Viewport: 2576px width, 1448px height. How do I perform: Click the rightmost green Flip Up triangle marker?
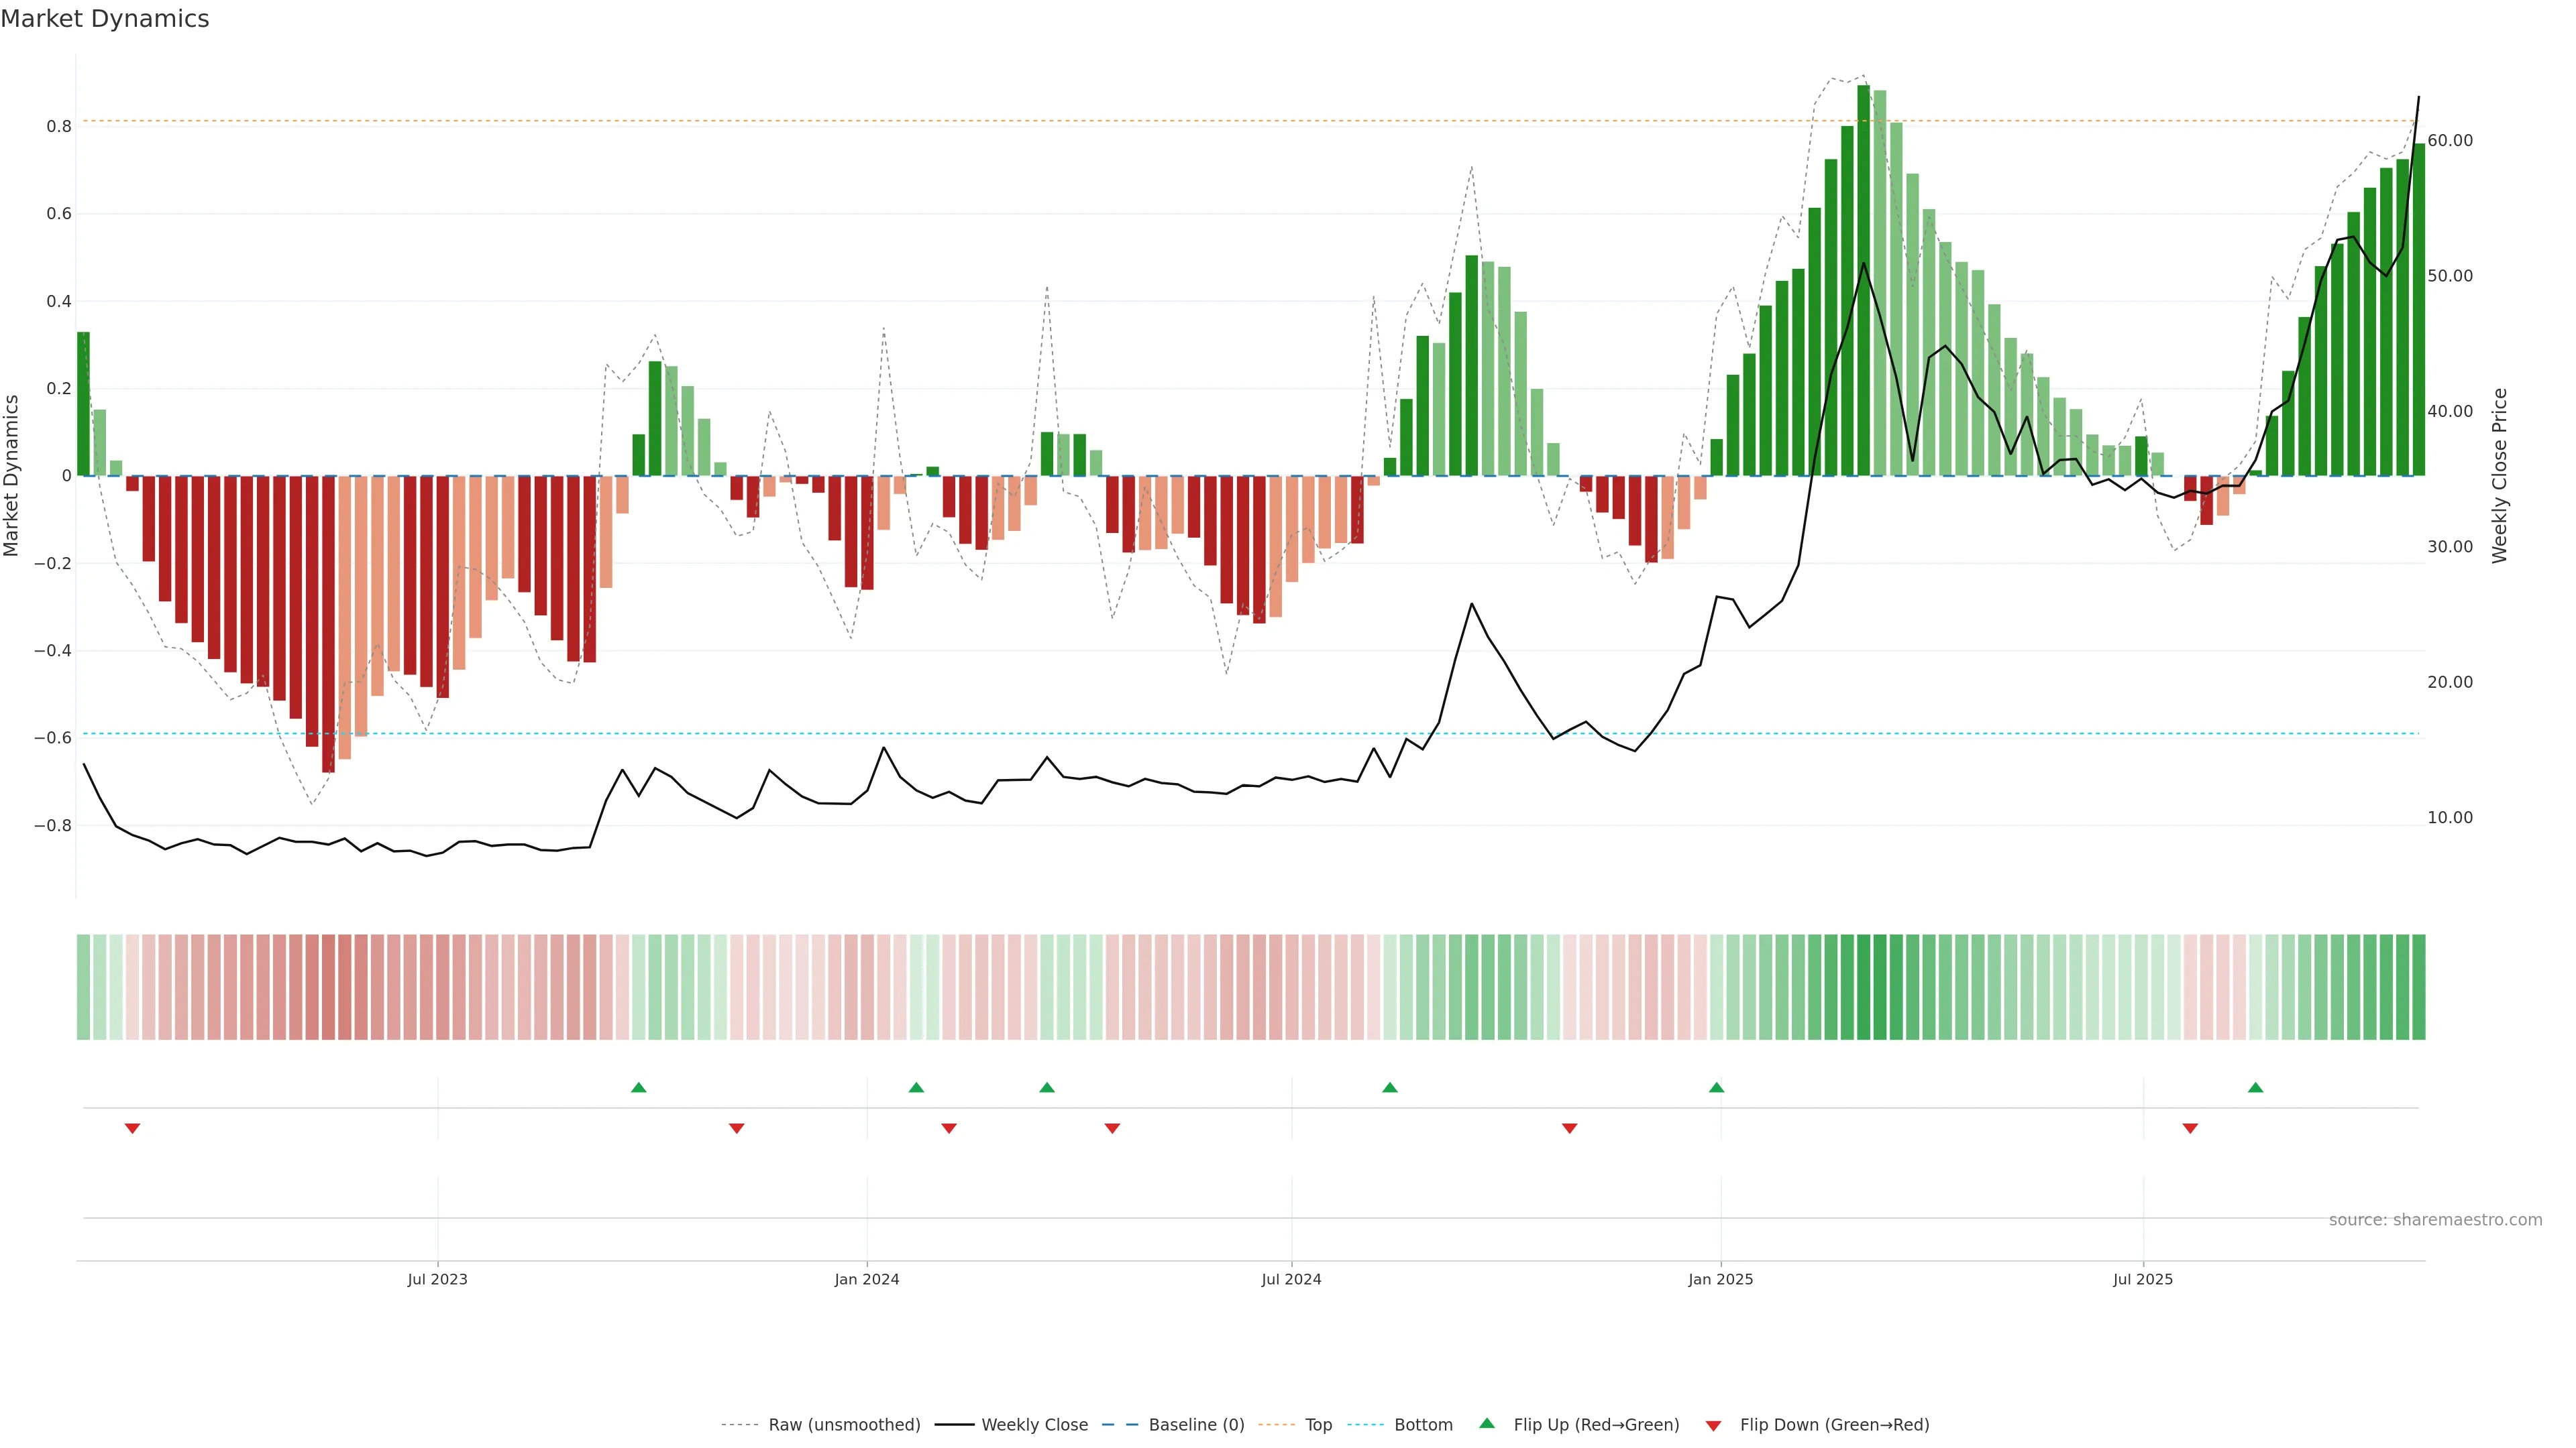click(2255, 1087)
